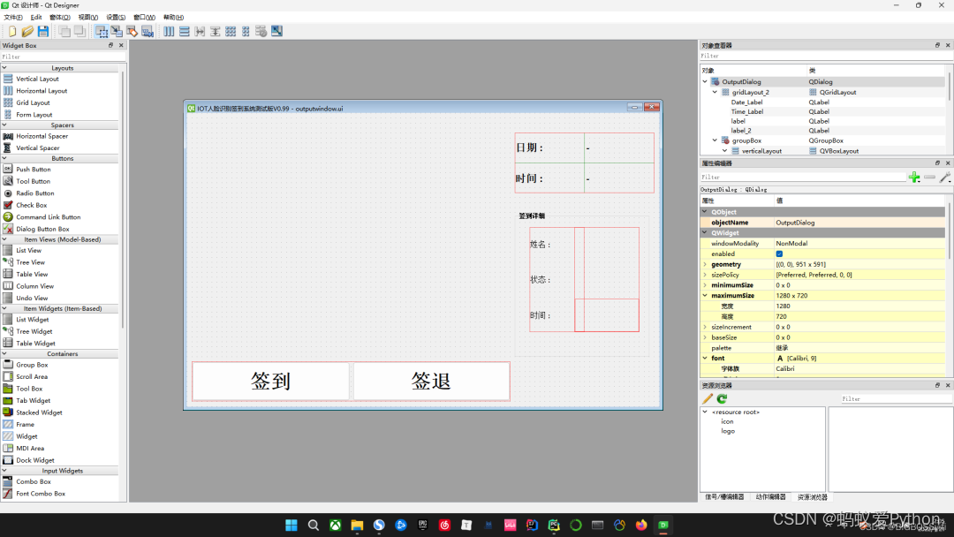The height and width of the screenshot is (537, 954).
Task: Switch to the 信号/槽编辑器 tab
Action: [724, 497]
